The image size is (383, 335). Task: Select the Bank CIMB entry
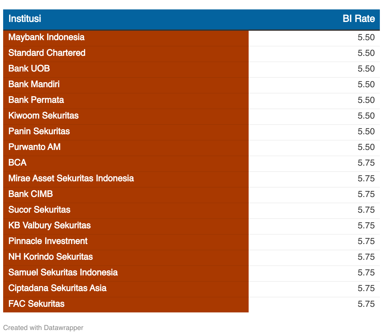[30, 194]
